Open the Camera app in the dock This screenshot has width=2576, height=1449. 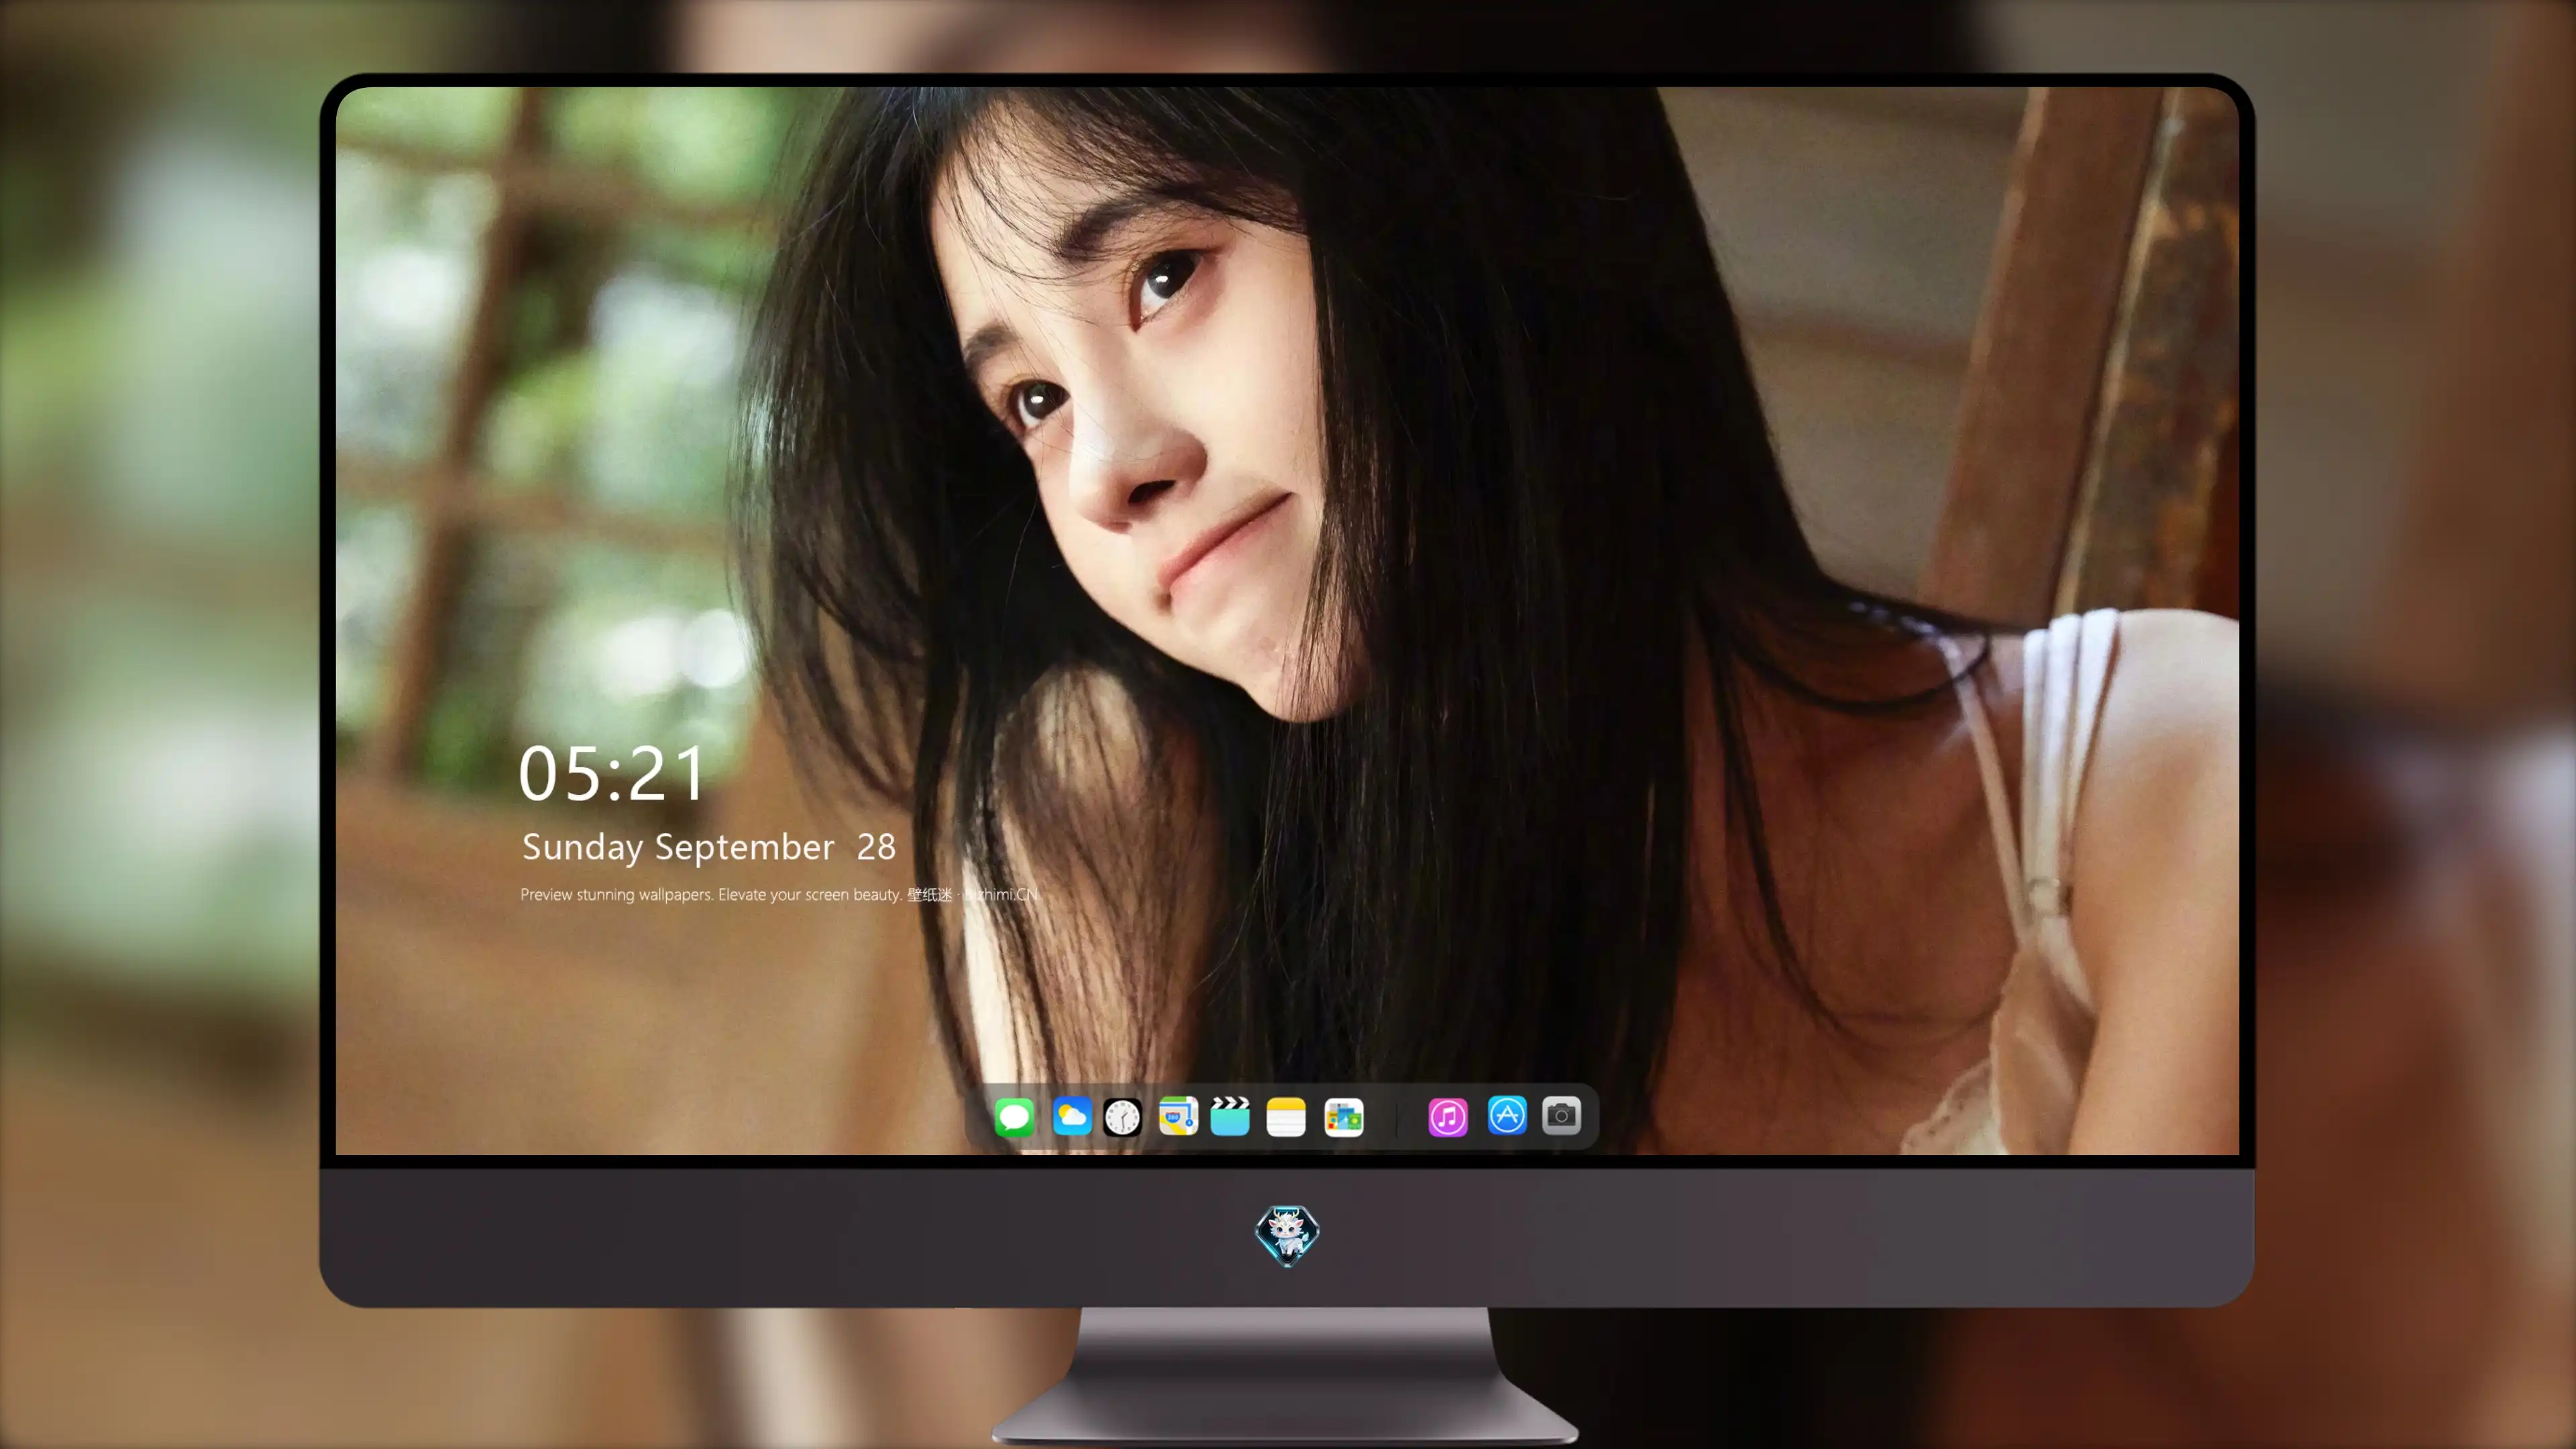tap(1561, 1115)
